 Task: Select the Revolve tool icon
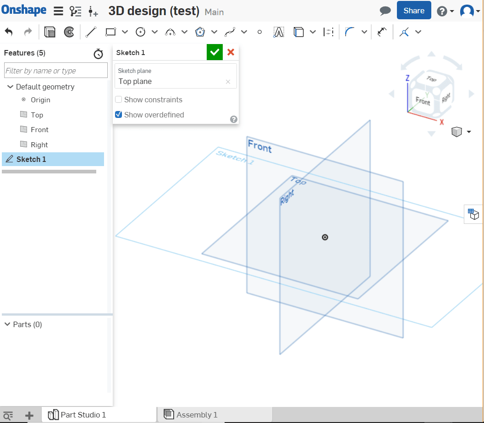tap(69, 32)
